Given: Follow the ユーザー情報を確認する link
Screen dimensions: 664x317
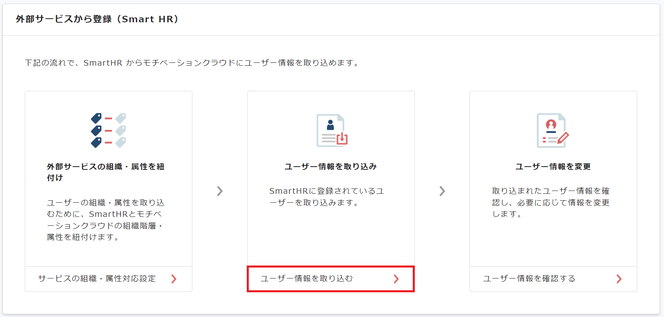Looking at the screenshot, I should [530, 279].
